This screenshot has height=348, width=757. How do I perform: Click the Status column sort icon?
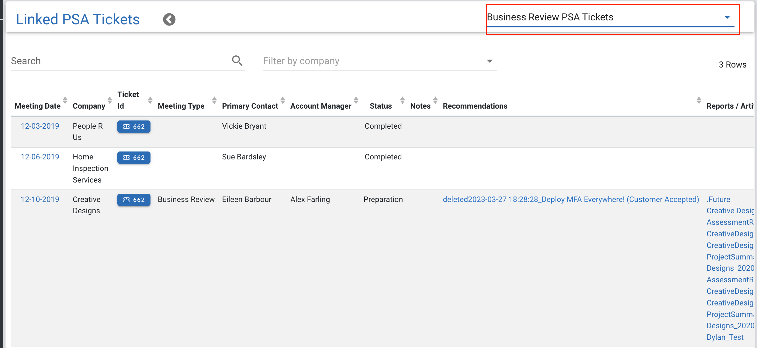pyautogui.click(x=402, y=100)
